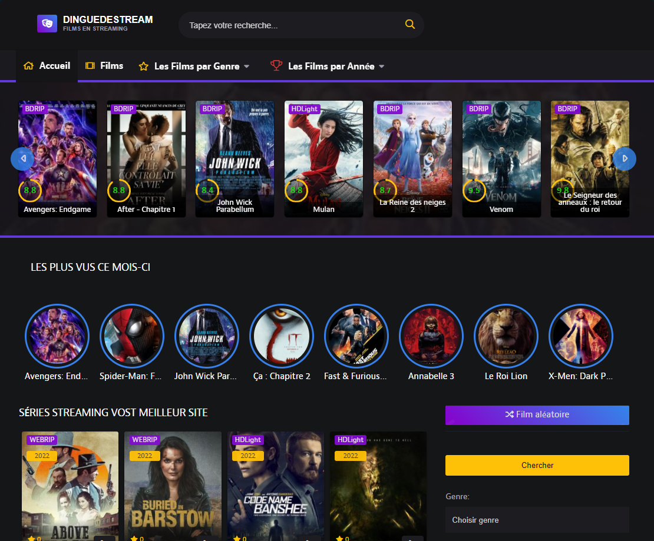
Task: Click the film strip icon beside Films
Action: tap(90, 66)
